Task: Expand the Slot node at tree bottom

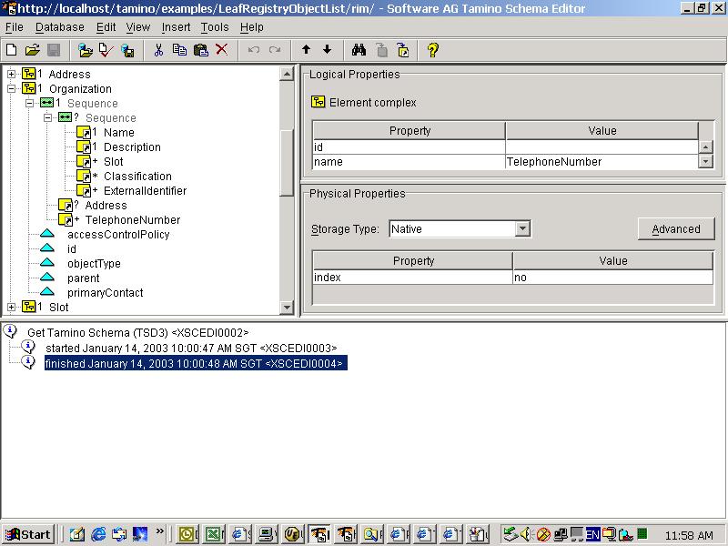Action: (x=11, y=307)
